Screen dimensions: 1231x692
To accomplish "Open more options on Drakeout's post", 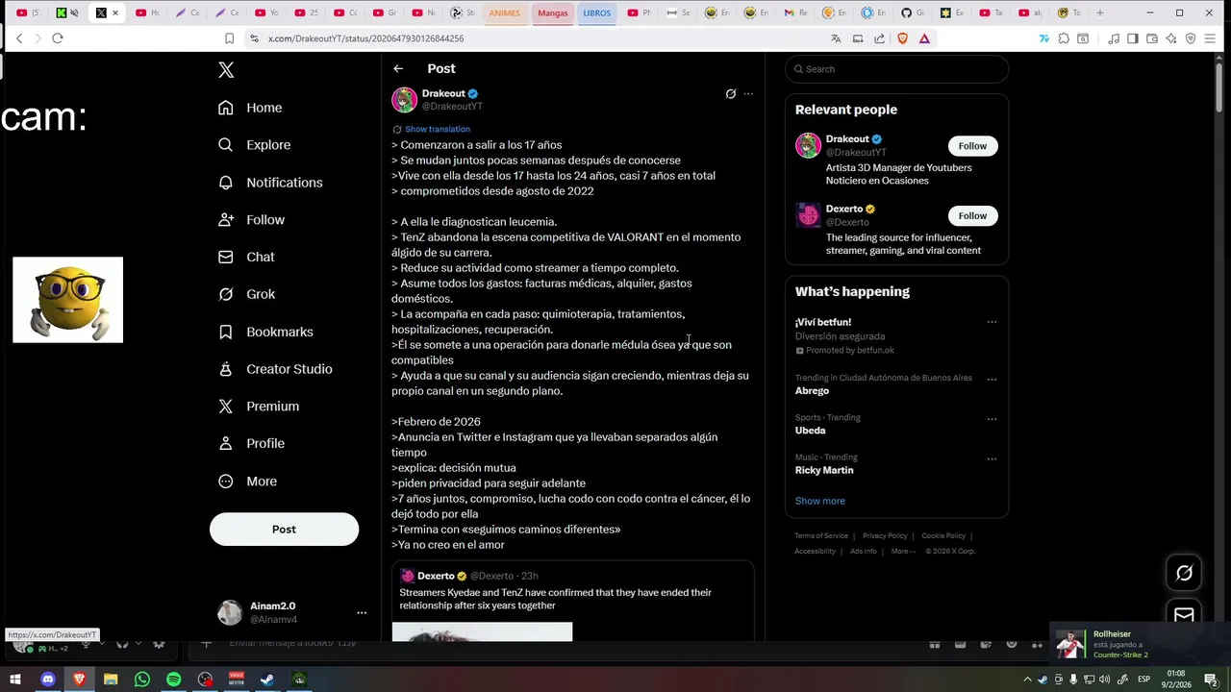I will pos(748,94).
